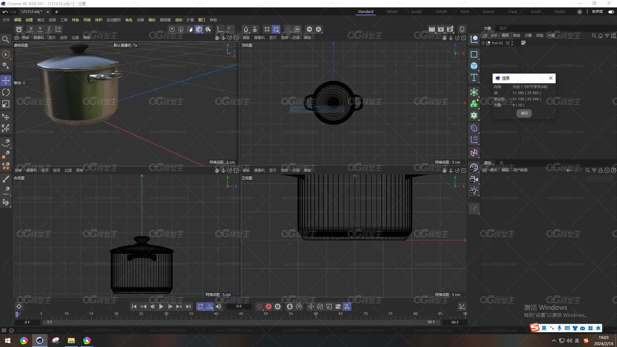Image resolution: width=617 pixels, height=347 pixels.
Task: Switch to UVEdit layout tab
Action: click(x=441, y=12)
